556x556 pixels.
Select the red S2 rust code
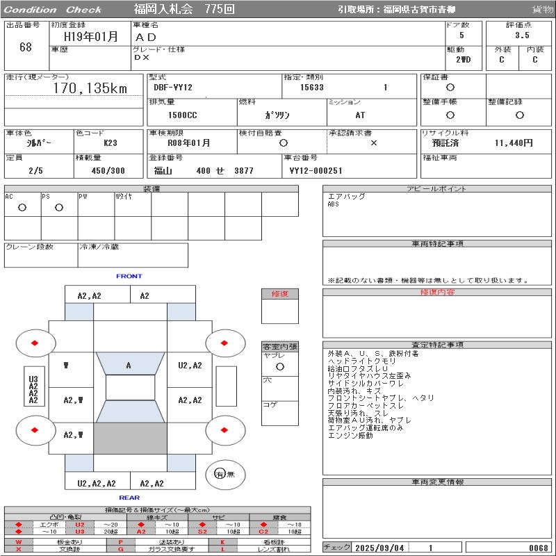[x=202, y=532]
